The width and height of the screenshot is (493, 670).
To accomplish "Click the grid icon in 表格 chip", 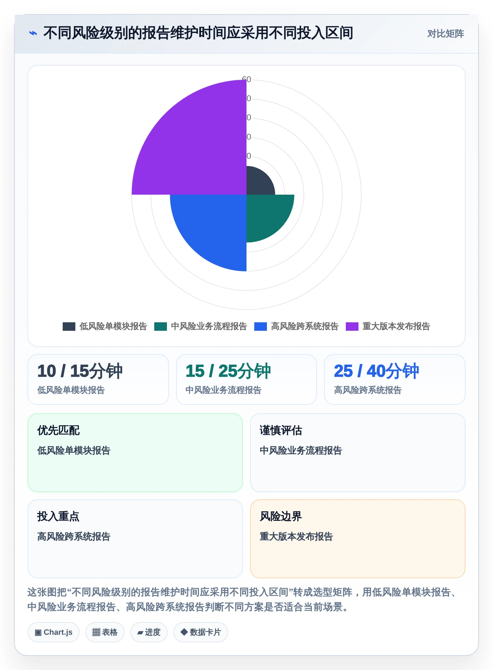I will (x=96, y=632).
